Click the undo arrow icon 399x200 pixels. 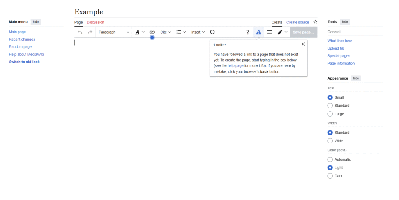[80, 32]
